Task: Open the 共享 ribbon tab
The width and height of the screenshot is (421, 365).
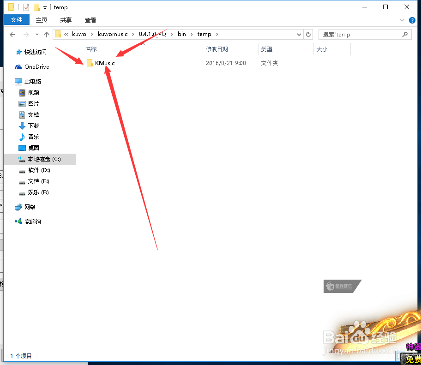Action: 65,20
